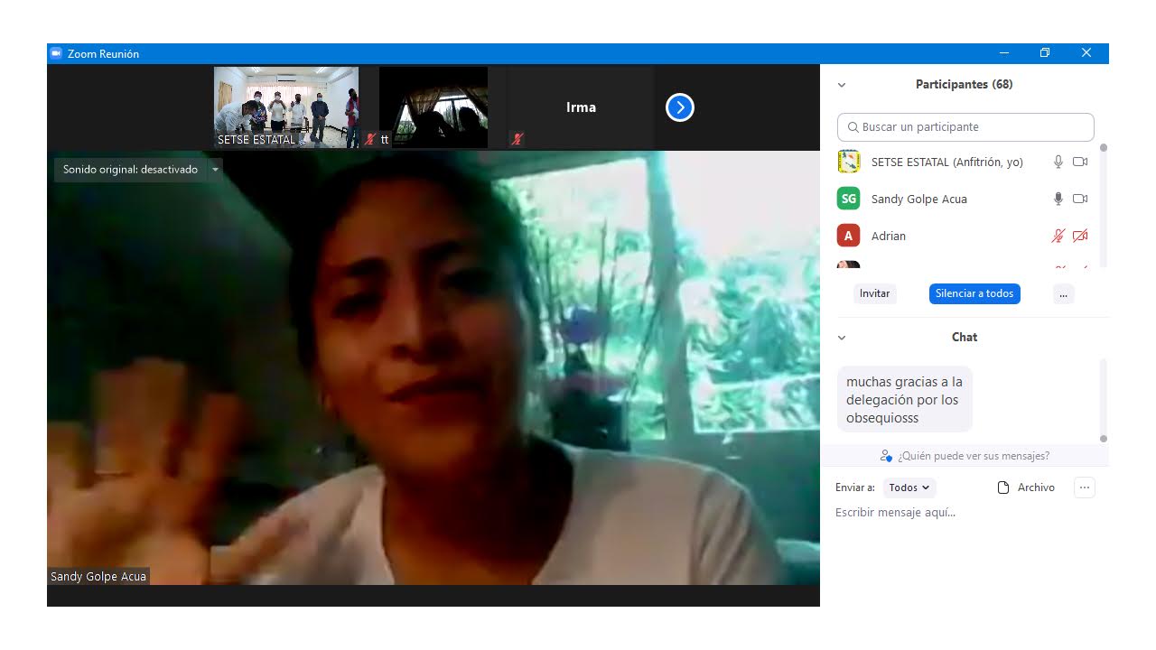Select Adrian name in participants list

click(889, 237)
